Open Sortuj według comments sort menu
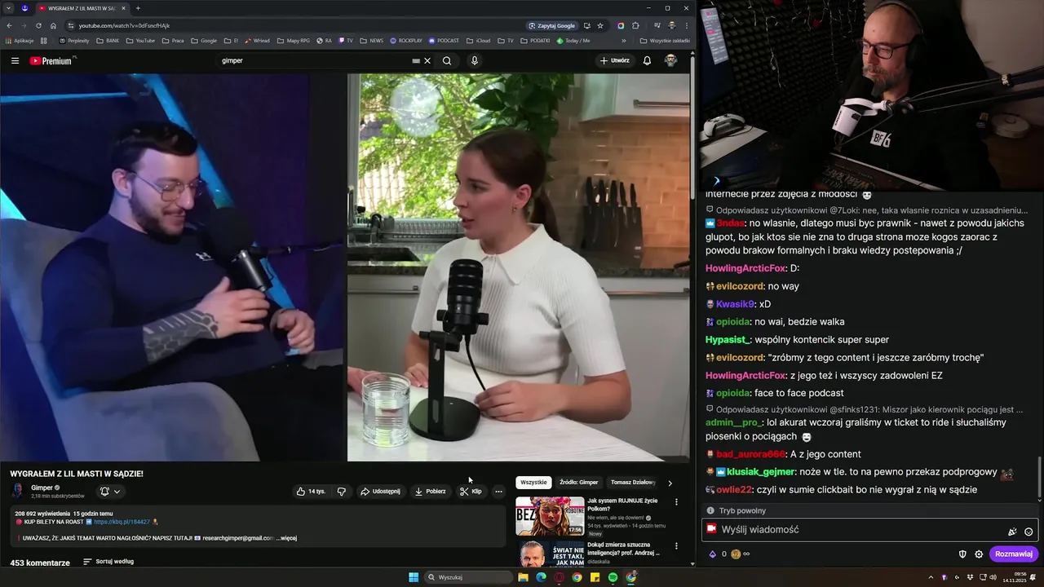1044x587 pixels. [x=108, y=562]
